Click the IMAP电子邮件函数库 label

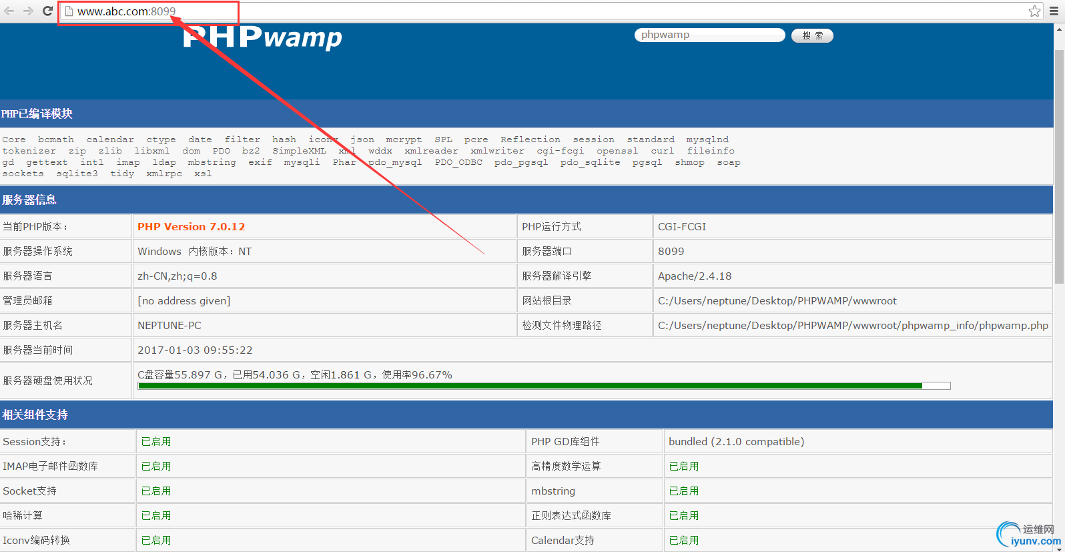click(50, 466)
